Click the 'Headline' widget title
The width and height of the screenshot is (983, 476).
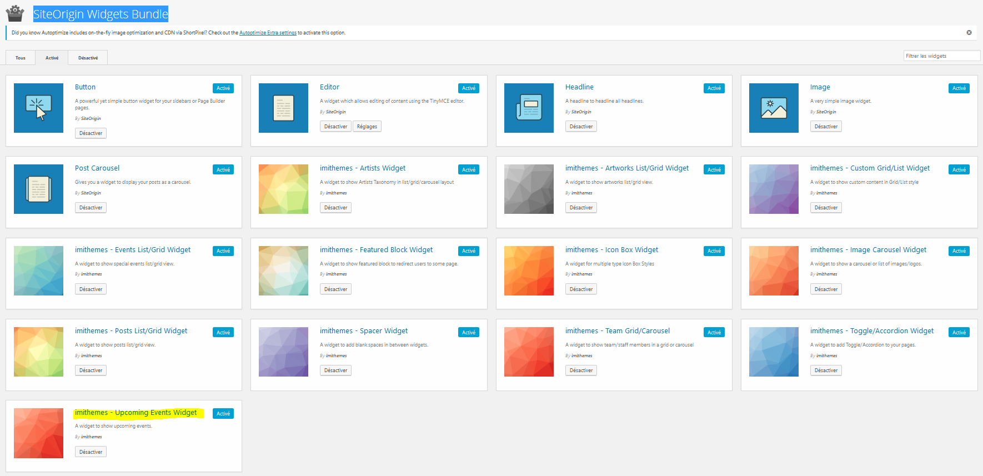[579, 87]
